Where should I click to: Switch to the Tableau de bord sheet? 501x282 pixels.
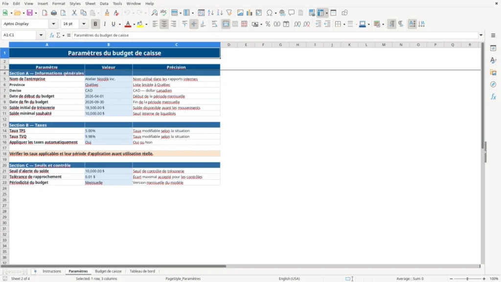(x=142, y=271)
